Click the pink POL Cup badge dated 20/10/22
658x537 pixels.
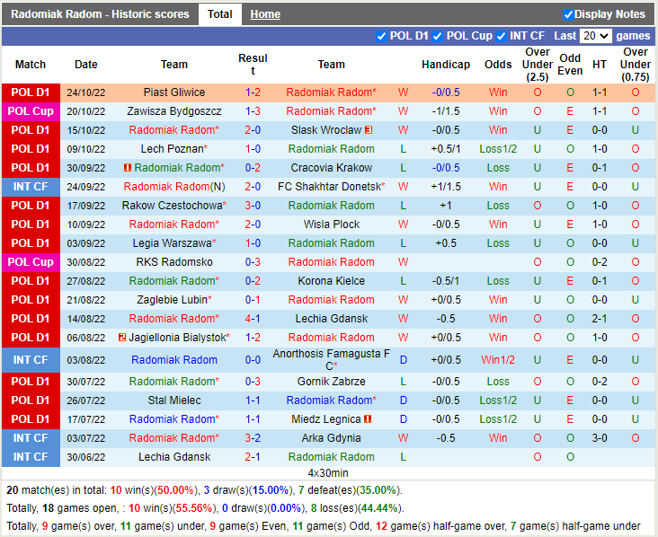tap(31, 111)
